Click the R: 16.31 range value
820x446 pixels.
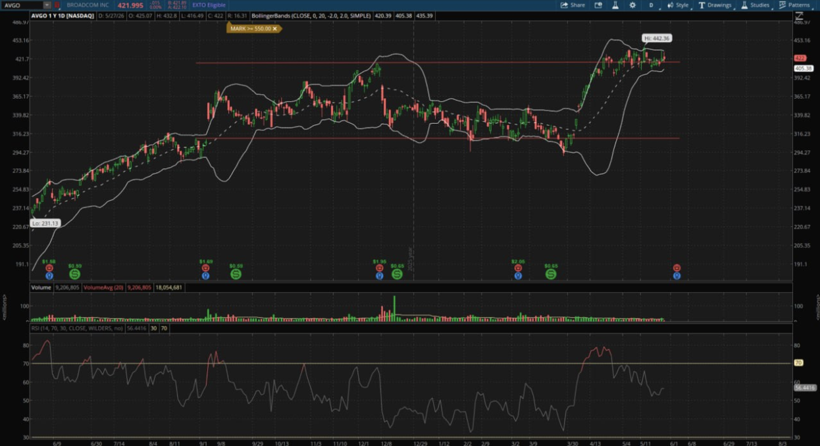tap(237, 16)
